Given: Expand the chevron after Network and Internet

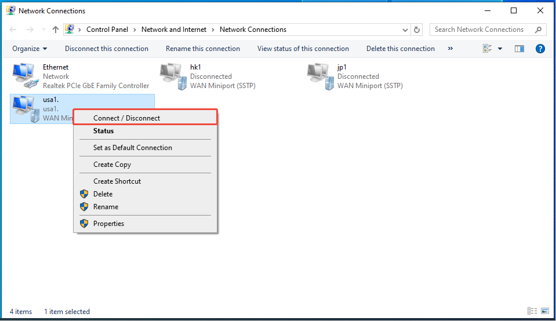Looking at the screenshot, I should point(213,30).
